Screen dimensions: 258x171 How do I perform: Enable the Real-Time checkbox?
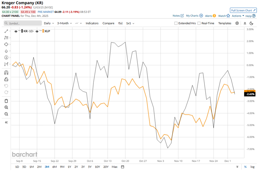click(x=199, y=23)
